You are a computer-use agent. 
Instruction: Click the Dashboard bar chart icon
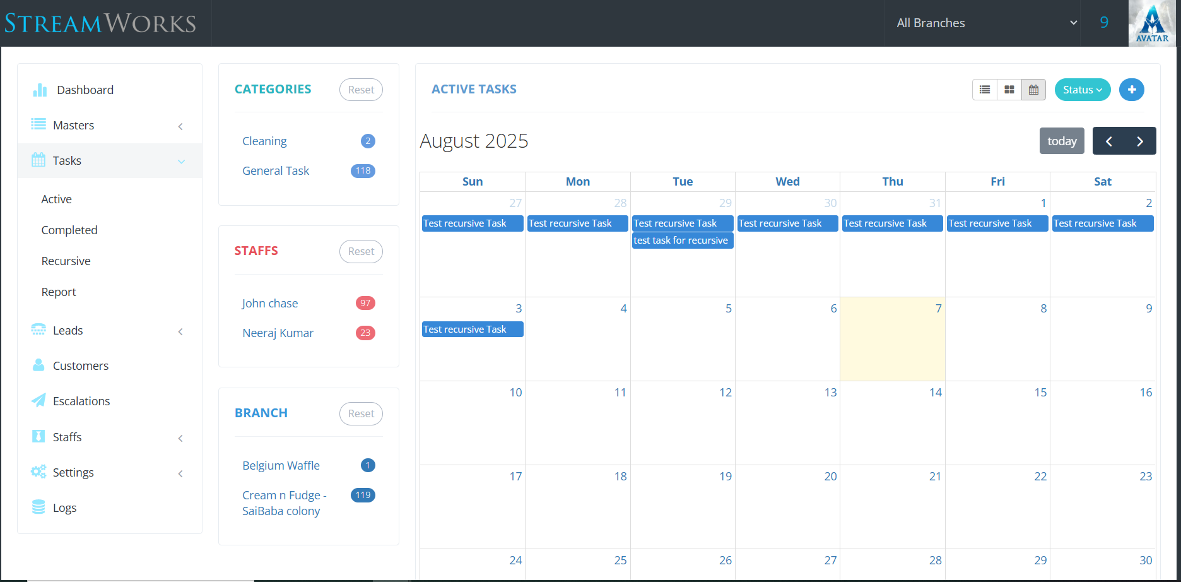40,90
